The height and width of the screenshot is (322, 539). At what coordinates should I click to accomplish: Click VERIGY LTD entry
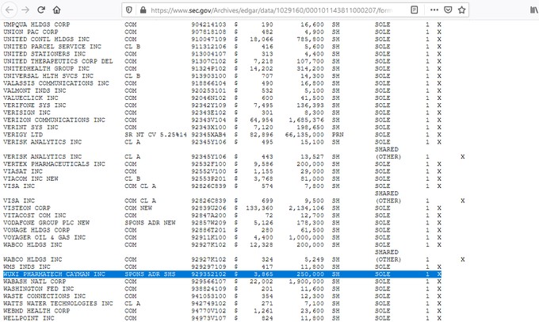(x=23, y=135)
